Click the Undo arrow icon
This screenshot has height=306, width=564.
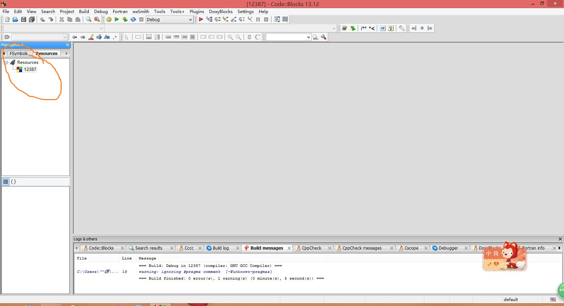tap(43, 19)
